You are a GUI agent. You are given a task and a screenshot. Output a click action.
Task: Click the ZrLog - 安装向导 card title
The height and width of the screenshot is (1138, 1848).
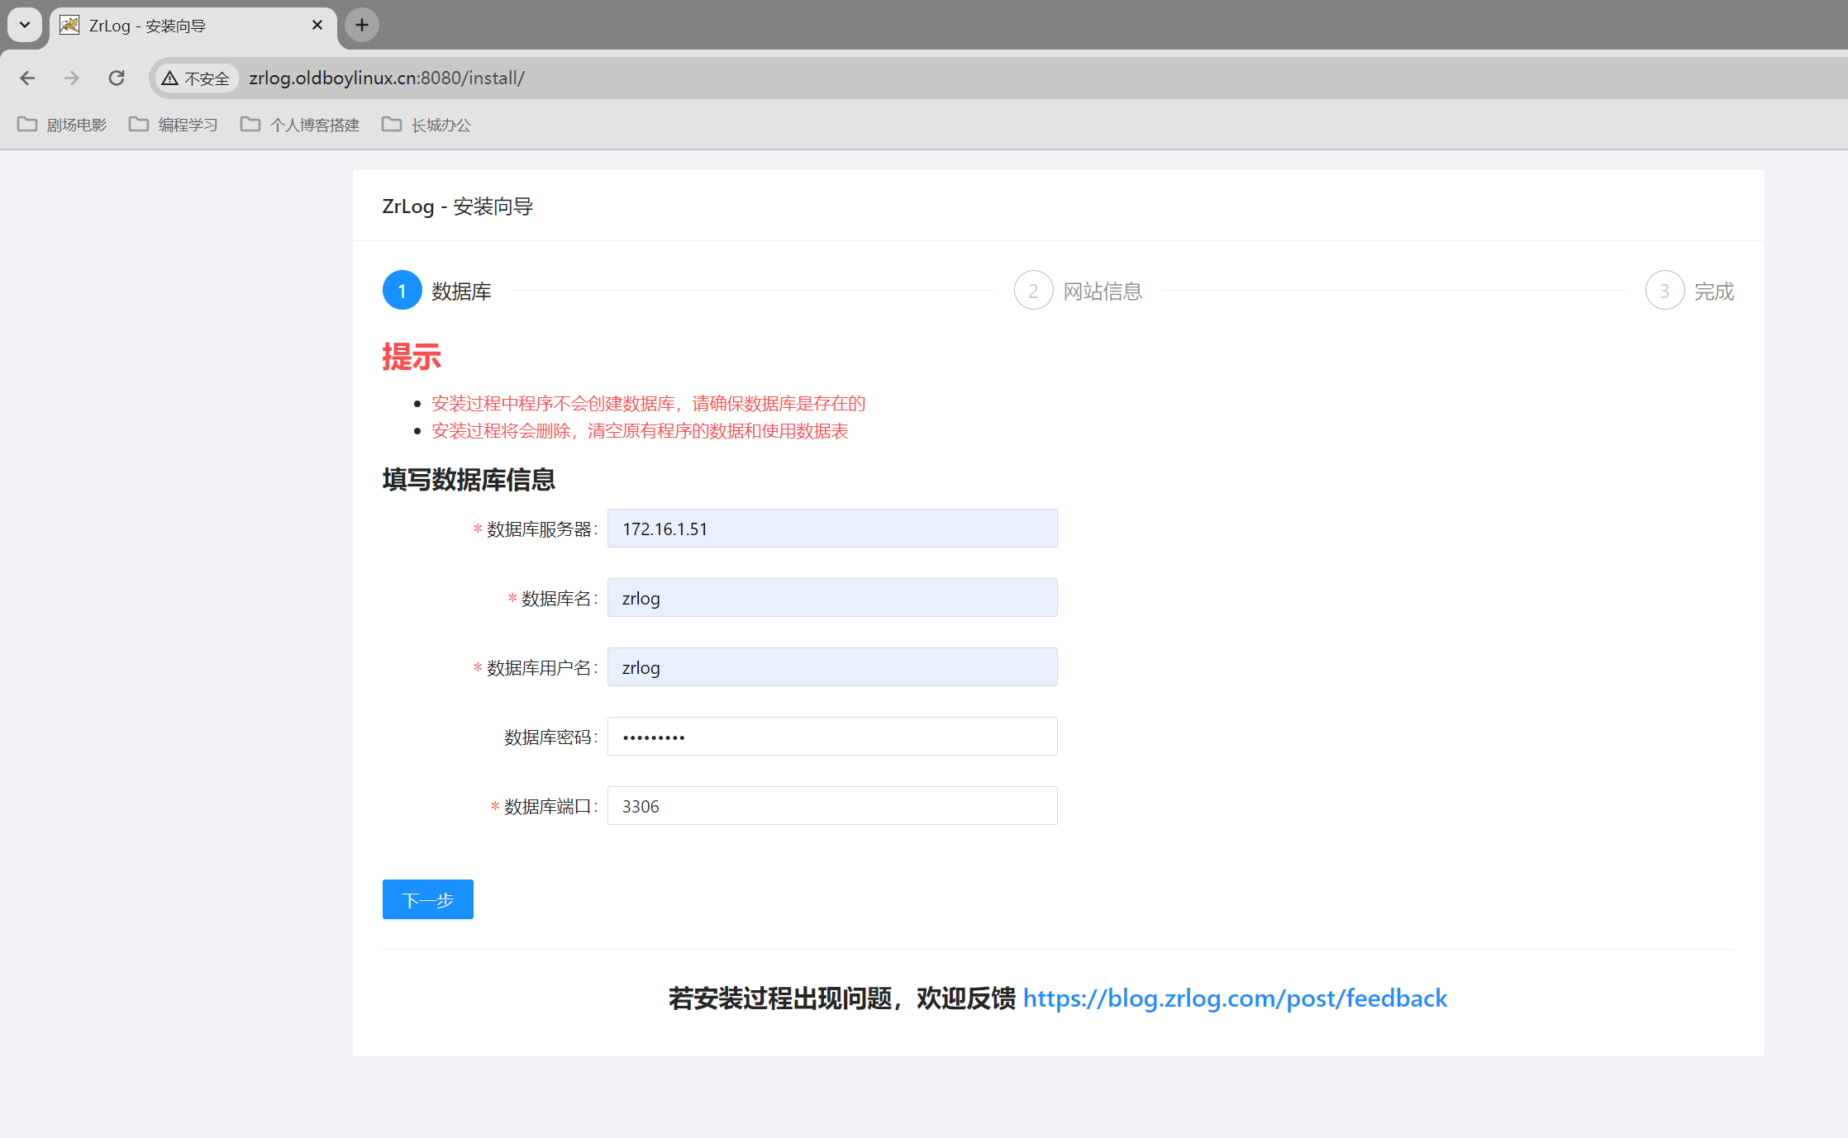(x=457, y=206)
